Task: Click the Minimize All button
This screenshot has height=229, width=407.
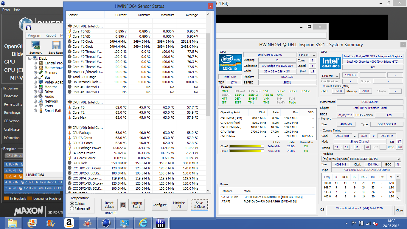Action: [179, 205]
